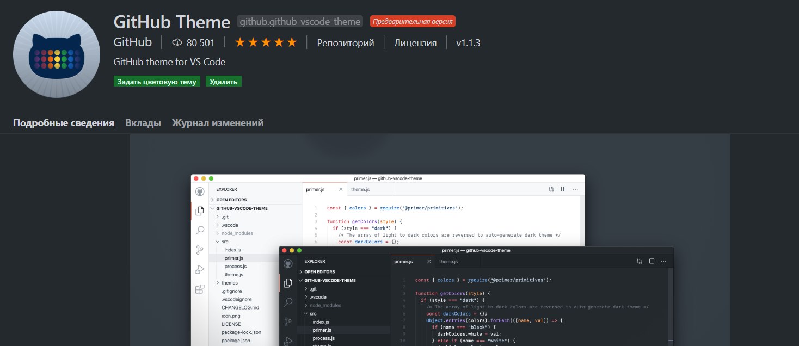Click the GitHub logo in light preview window
The height and width of the screenshot is (346, 799).
[x=200, y=191]
